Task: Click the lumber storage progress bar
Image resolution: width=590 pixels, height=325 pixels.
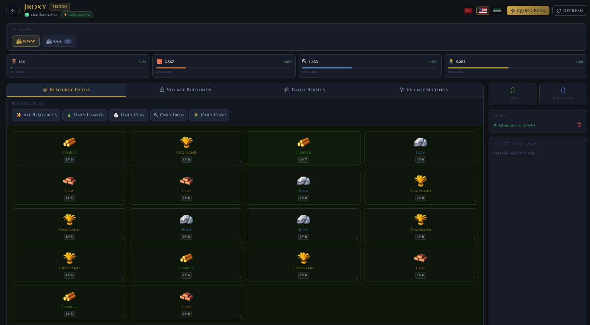Action: (x=78, y=68)
